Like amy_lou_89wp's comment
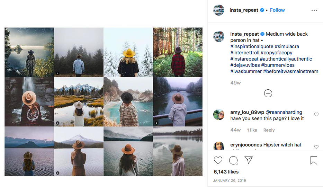Screen dimensions: 323x187 click(316, 114)
